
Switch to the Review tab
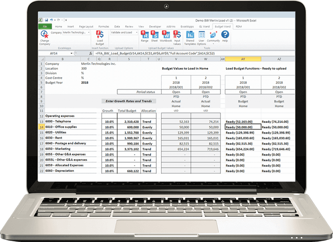pyautogui.click(x=129, y=27)
